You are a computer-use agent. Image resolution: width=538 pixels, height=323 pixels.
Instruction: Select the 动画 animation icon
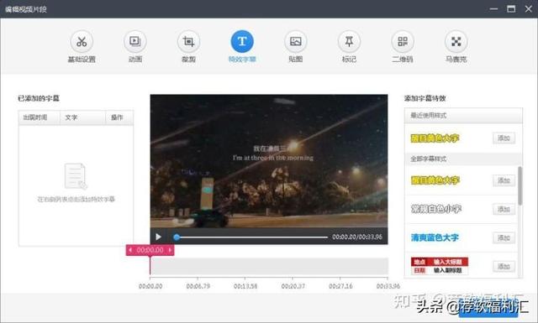click(x=135, y=42)
